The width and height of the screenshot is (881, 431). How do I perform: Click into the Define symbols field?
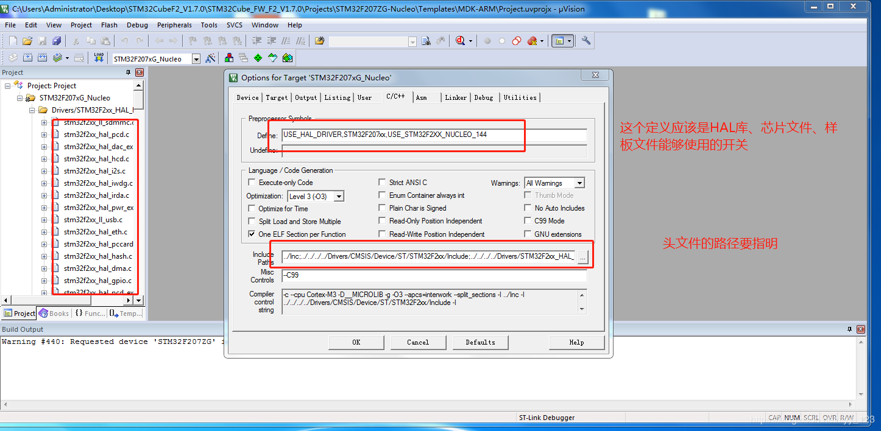(x=434, y=135)
